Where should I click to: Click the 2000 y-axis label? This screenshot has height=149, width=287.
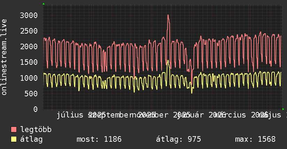(29, 47)
